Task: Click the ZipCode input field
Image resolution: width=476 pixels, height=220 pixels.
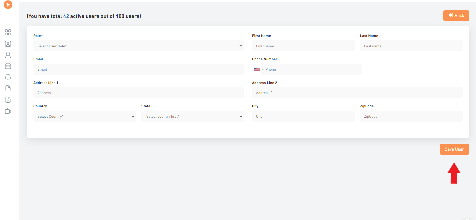Action: (411, 116)
